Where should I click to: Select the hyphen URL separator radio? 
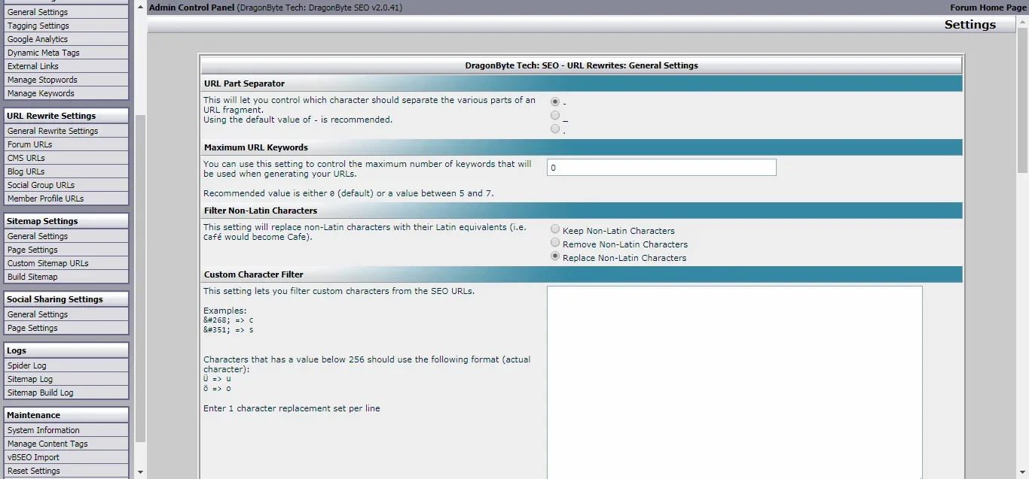(x=555, y=102)
